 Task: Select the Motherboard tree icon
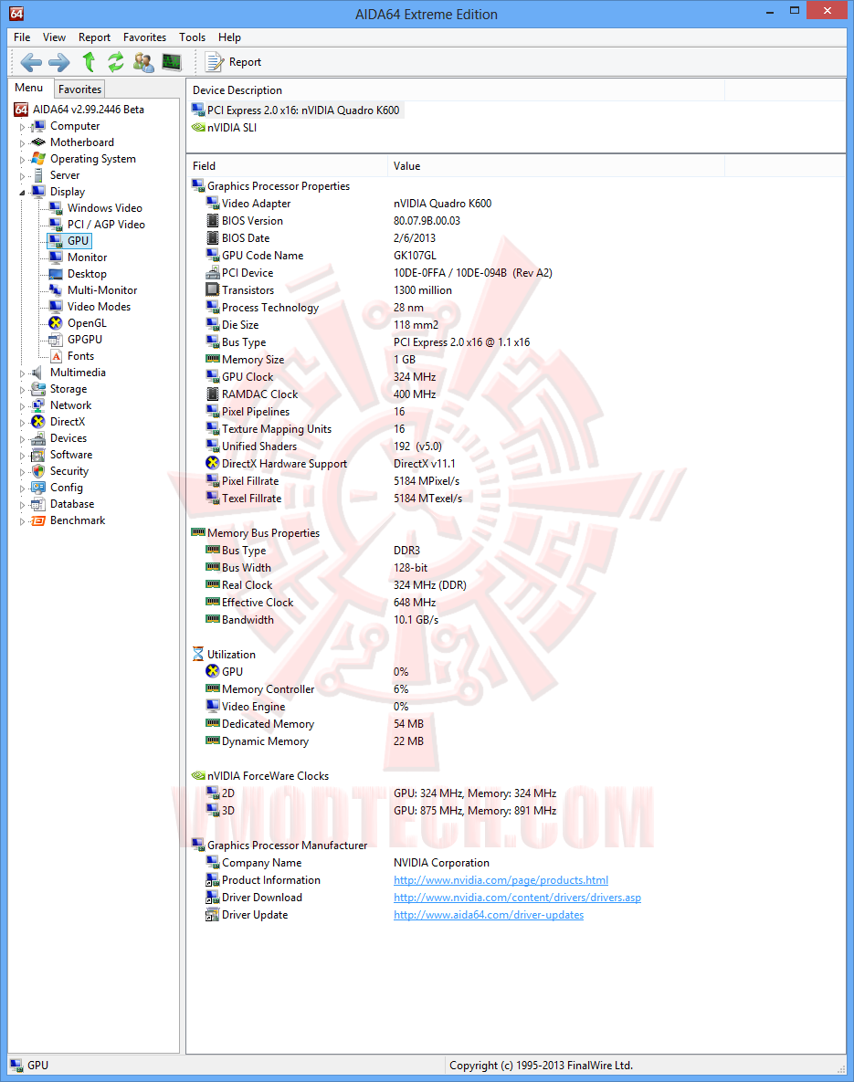click(38, 142)
